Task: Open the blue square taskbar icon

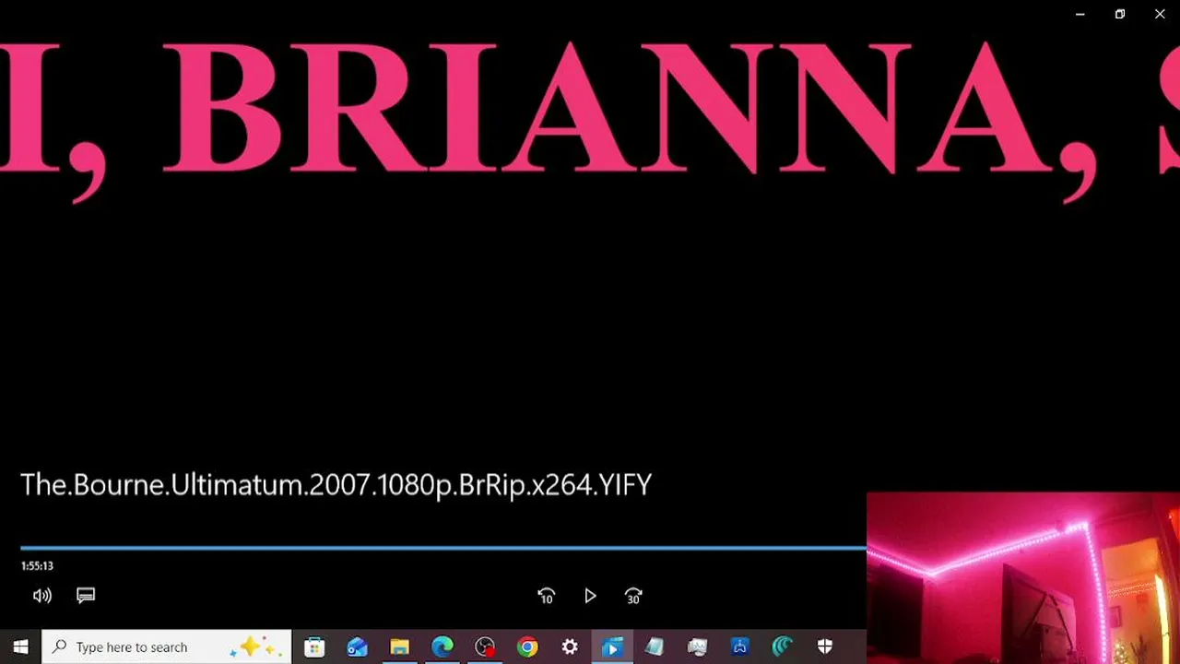Action: coord(739,647)
